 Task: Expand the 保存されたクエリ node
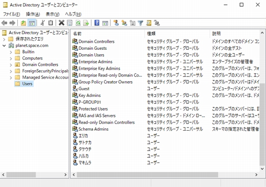click(4, 39)
